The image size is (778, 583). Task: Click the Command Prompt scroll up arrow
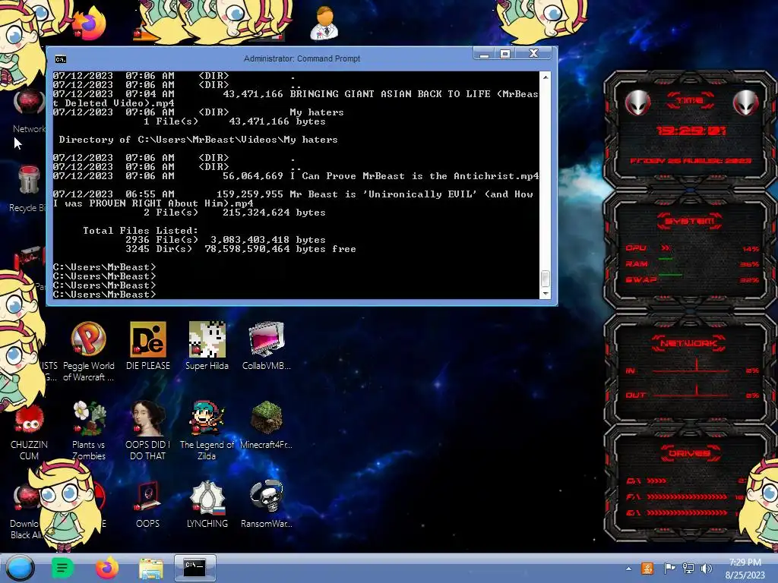[546, 77]
